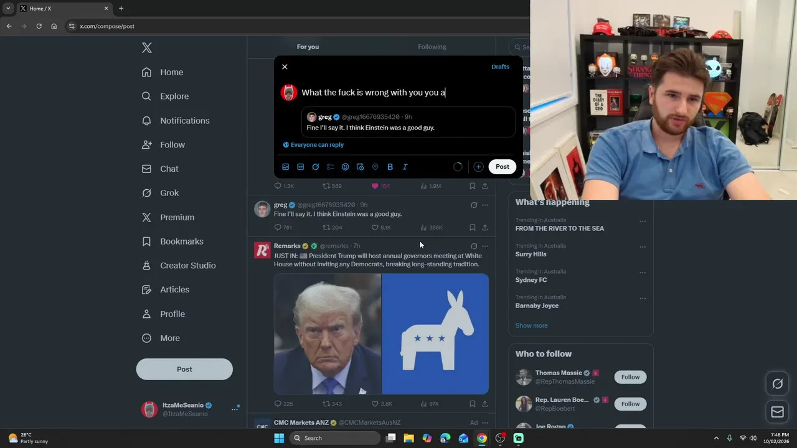Open Bookmarks in the sidebar
Screen dimensions: 797x448
(172, 241)
